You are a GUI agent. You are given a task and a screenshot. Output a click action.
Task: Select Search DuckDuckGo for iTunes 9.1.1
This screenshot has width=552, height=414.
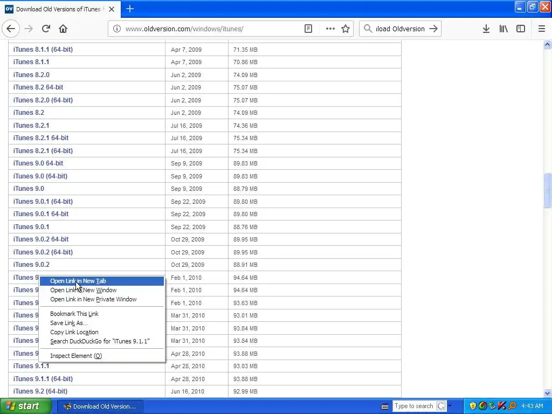click(102, 341)
